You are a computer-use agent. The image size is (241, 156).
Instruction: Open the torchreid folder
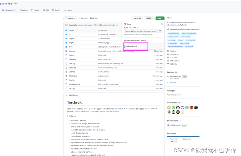[72, 51]
